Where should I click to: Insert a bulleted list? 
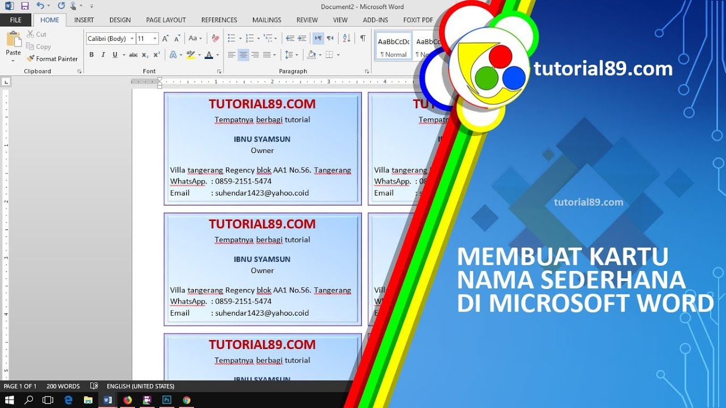(x=231, y=39)
